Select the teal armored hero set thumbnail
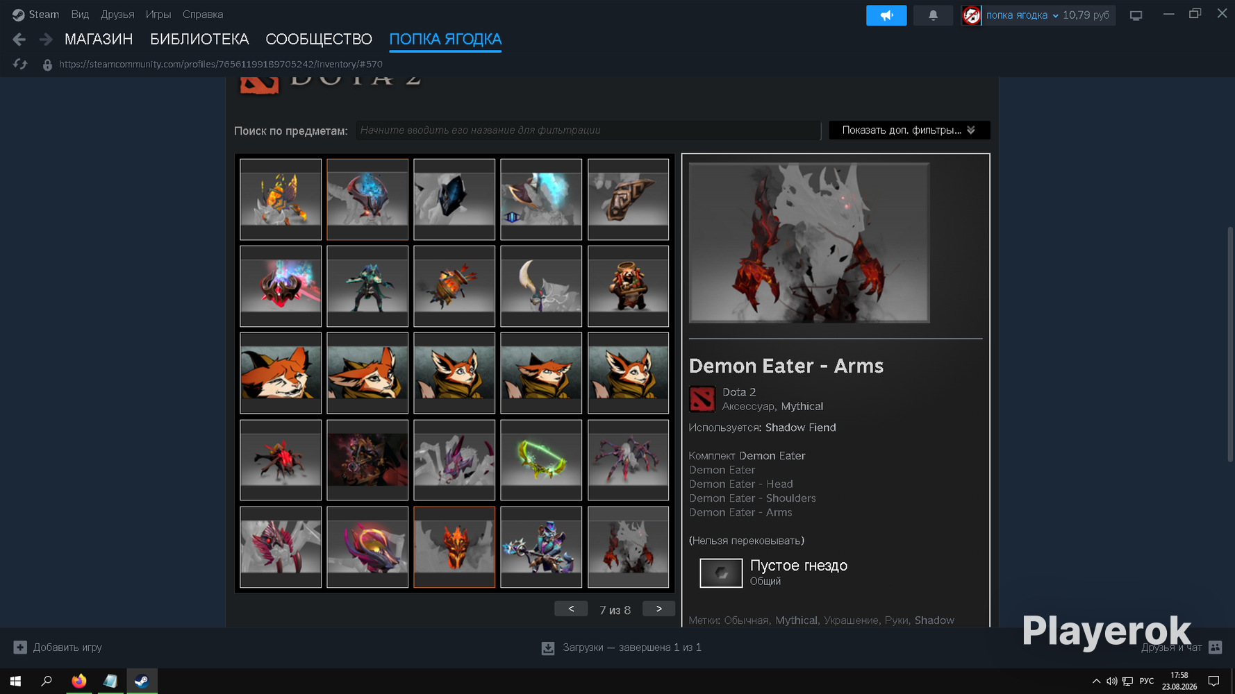The height and width of the screenshot is (694, 1235). point(367,287)
